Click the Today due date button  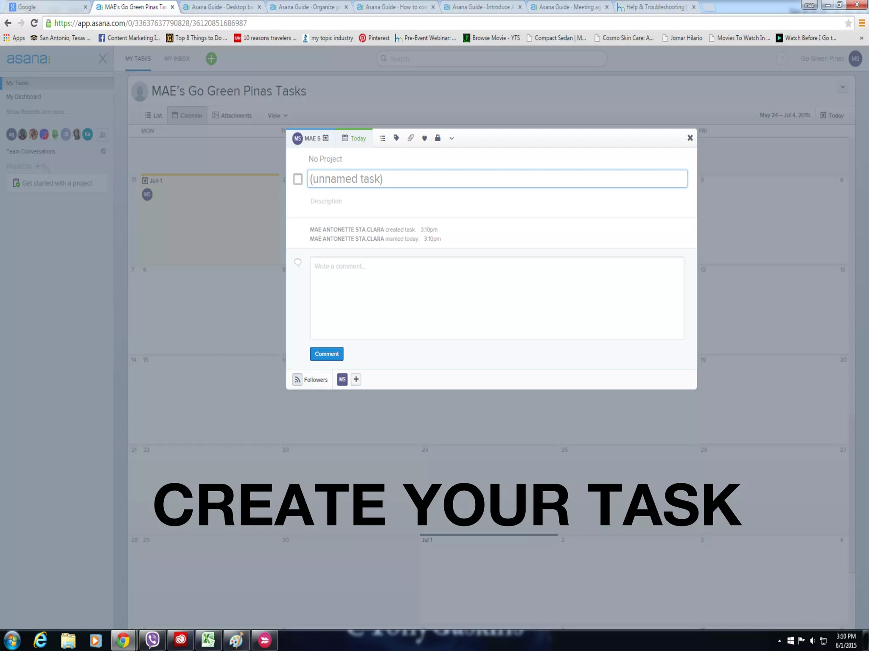click(x=354, y=138)
